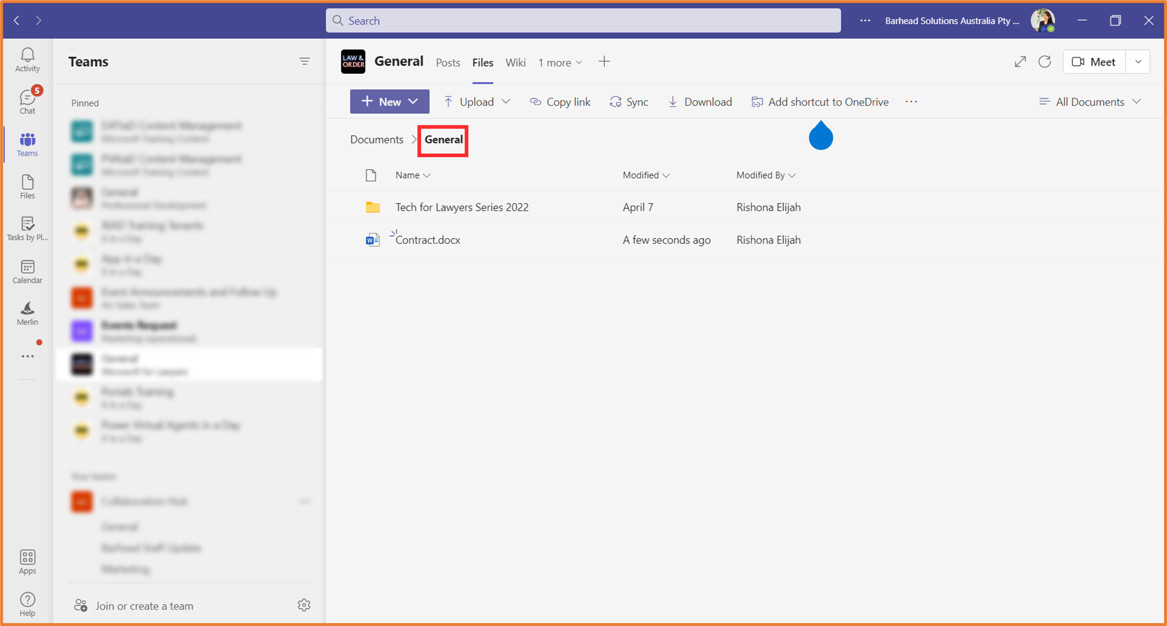Click the refresh icon above Files
1167x626 pixels.
(1044, 61)
